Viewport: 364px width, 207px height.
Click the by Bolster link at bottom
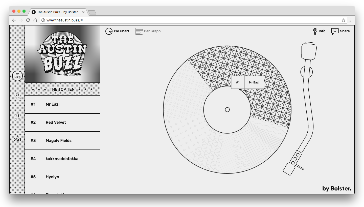[337, 188]
